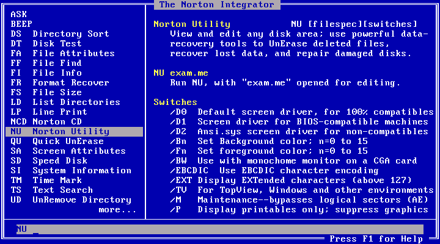Click the 'Norton Utility' yellow heading
Viewport: 440px width, 244px height.
[x=192, y=24]
